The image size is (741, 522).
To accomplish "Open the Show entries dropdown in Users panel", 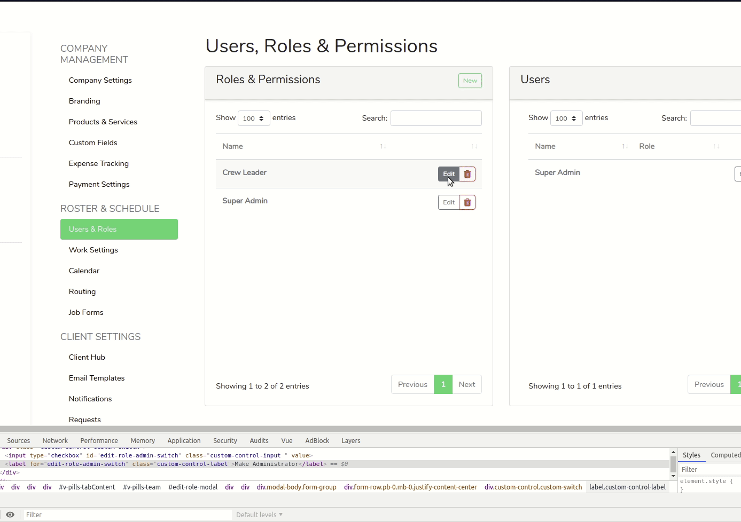I will point(566,118).
